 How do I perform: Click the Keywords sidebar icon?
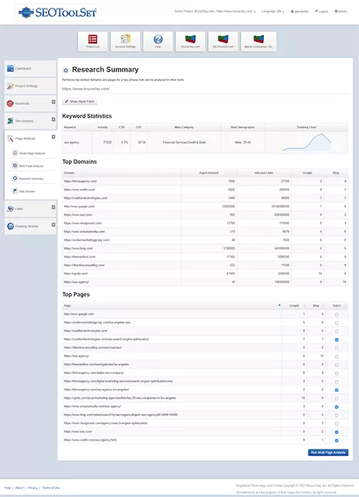click(x=11, y=104)
